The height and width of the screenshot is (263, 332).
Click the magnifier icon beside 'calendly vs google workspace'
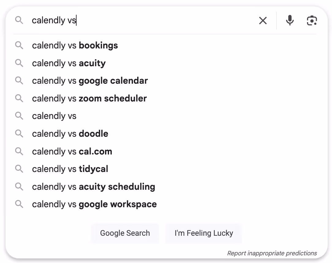tap(19, 204)
